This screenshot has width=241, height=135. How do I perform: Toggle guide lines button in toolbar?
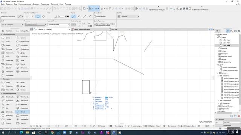[x=91, y=9]
